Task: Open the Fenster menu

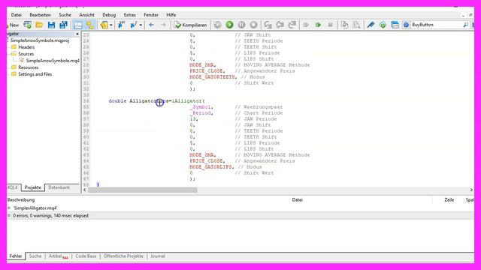Action: tap(151, 15)
